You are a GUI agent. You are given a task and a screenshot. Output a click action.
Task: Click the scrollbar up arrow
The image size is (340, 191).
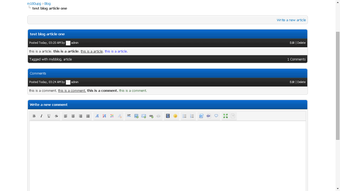tap(338, 2)
